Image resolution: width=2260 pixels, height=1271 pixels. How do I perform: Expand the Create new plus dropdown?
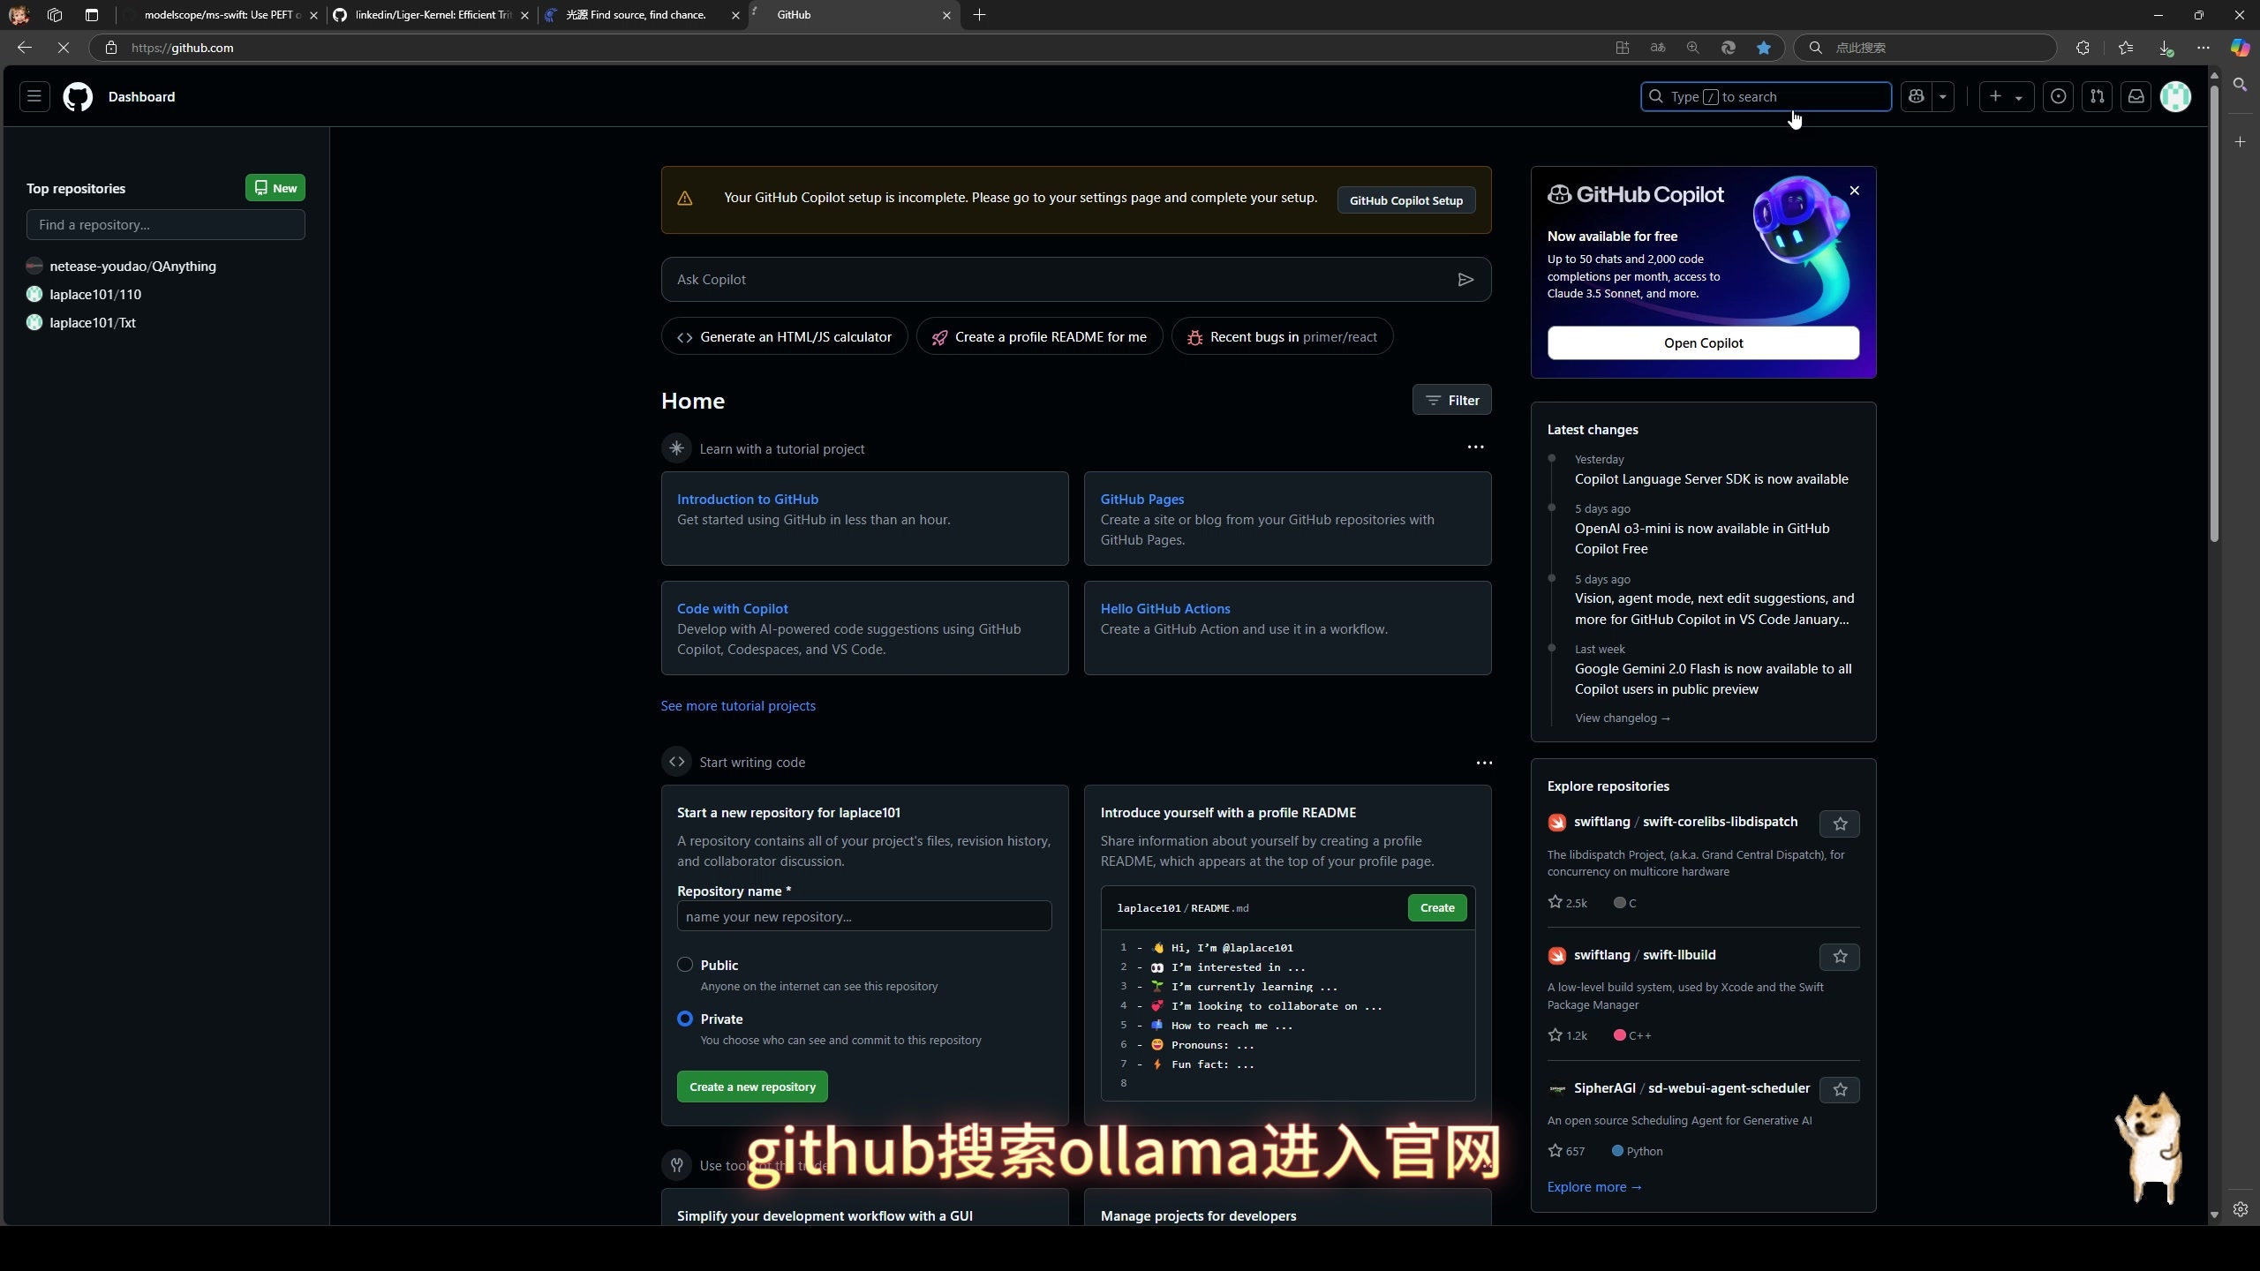[2006, 96]
